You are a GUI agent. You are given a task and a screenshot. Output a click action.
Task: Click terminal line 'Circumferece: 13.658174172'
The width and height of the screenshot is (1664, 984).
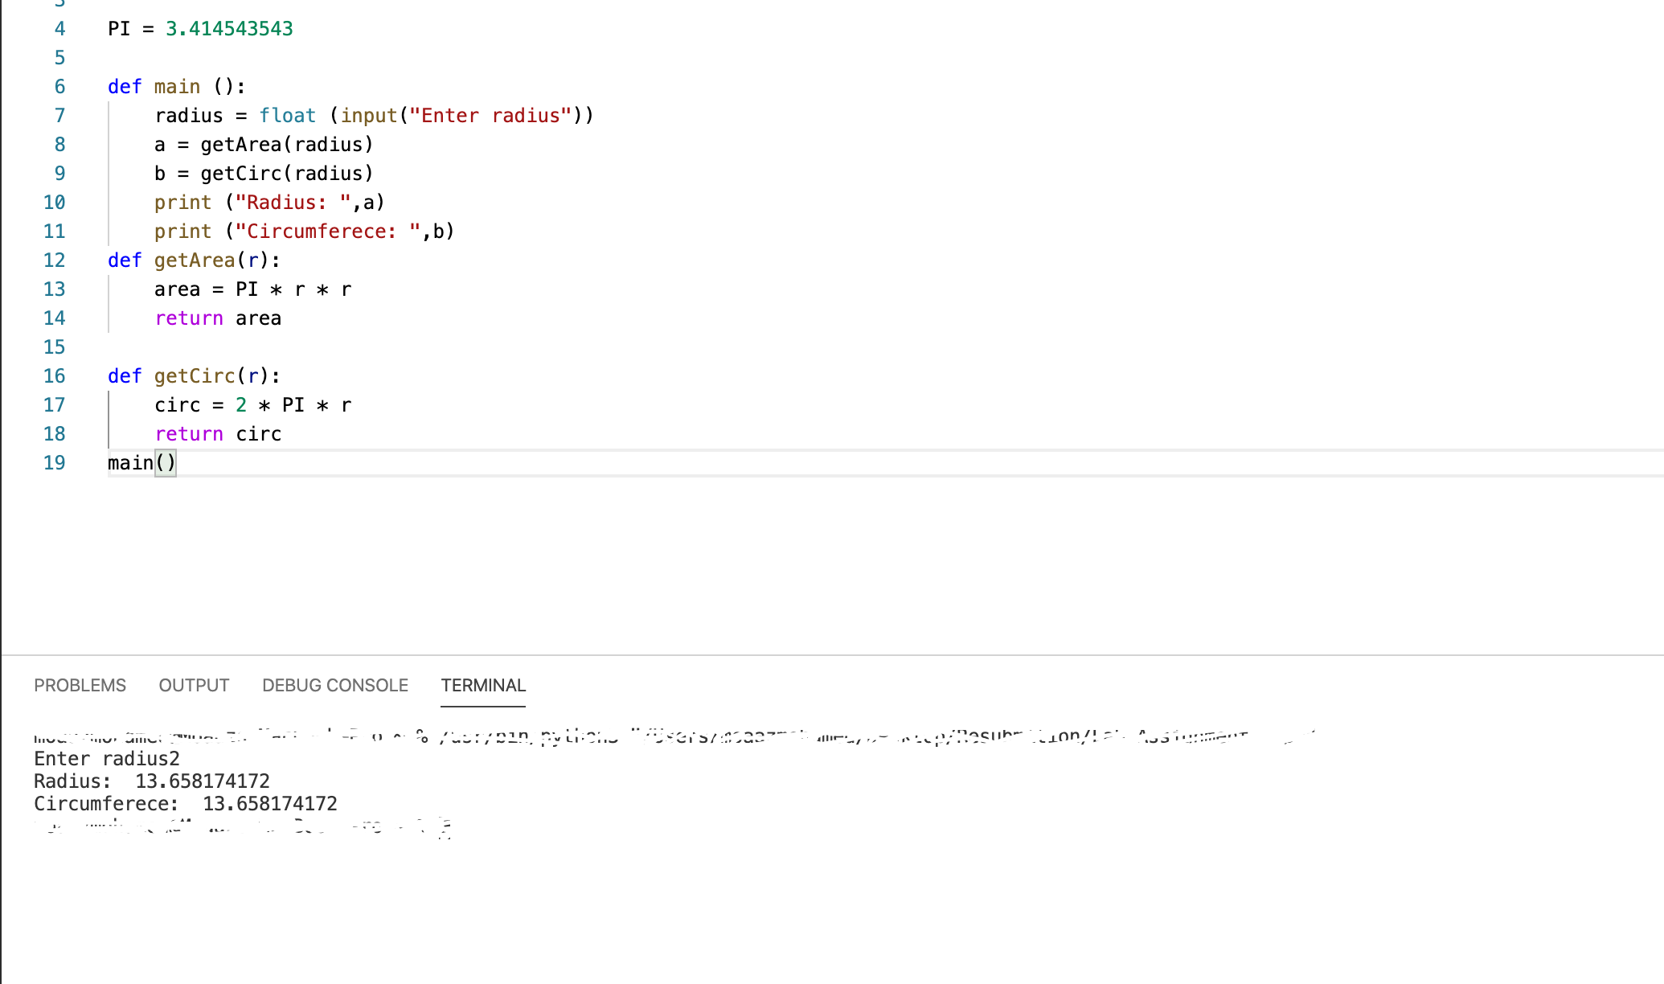click(186, 804)
